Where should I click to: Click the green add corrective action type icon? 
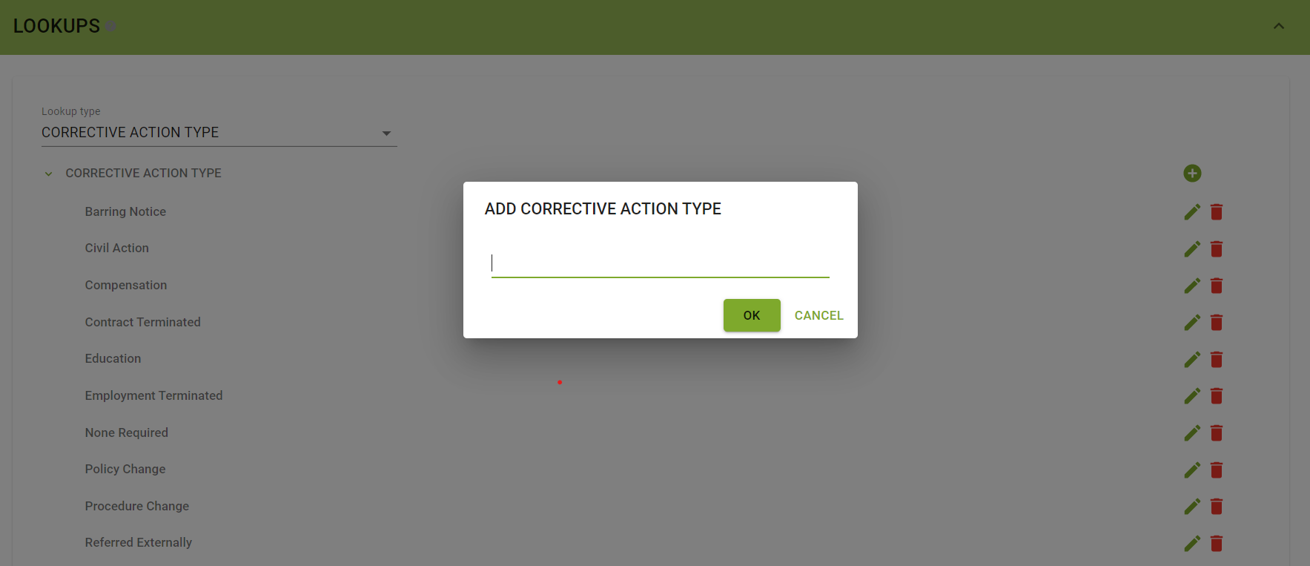1192,174
